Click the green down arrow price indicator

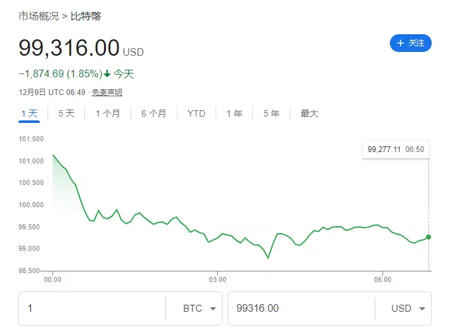[107, 74]
